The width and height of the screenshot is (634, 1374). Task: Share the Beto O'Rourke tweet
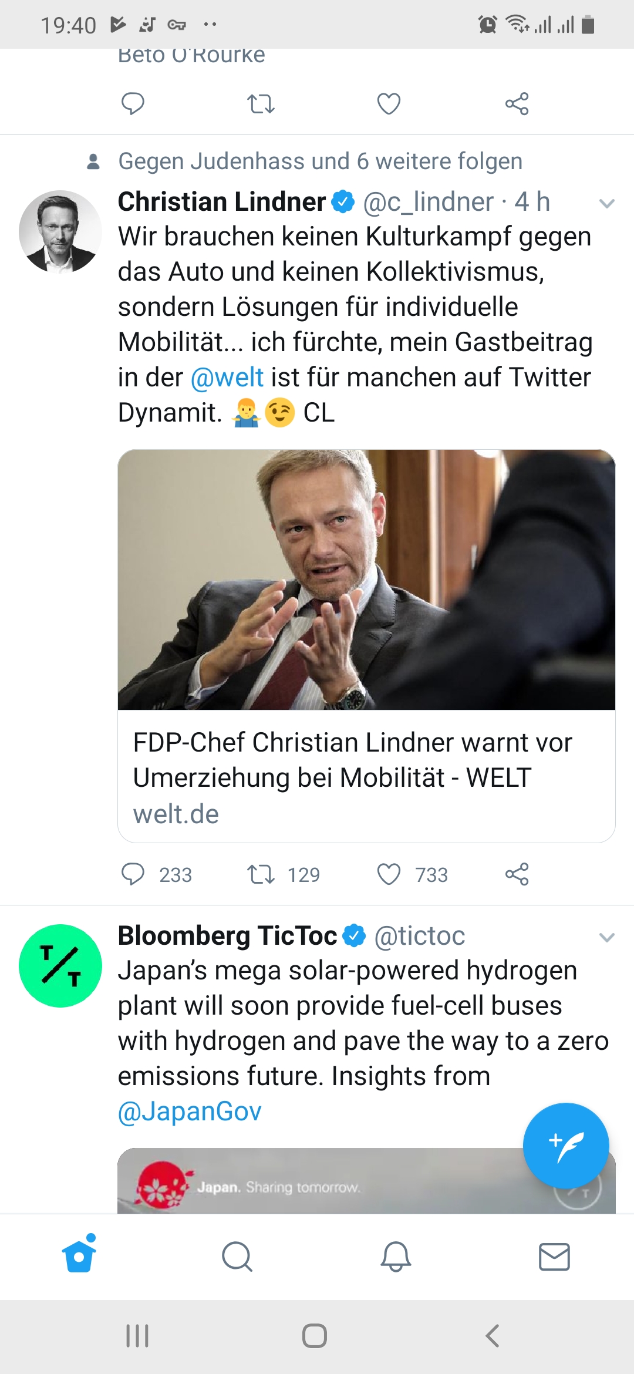click(517, 104)
